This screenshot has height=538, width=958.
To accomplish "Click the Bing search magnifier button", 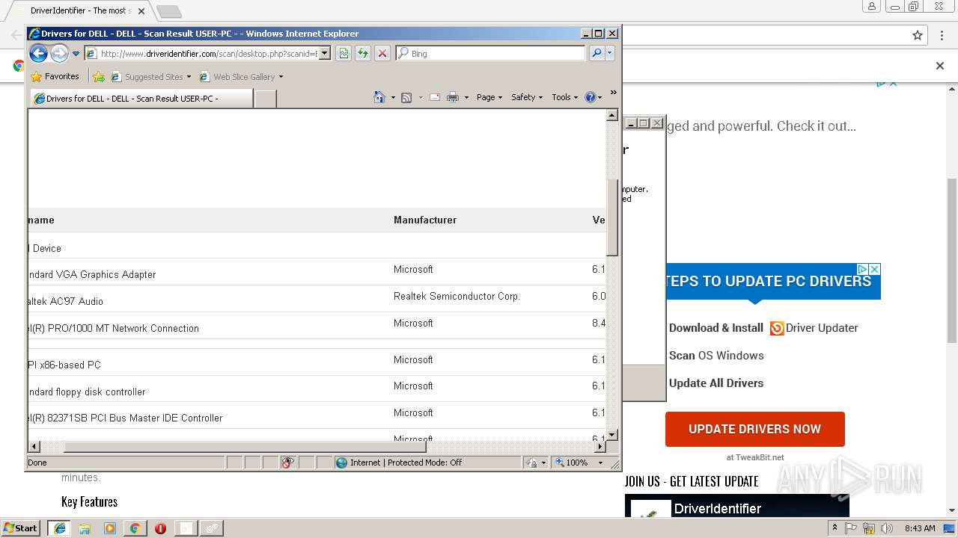I will click(597, 53).
